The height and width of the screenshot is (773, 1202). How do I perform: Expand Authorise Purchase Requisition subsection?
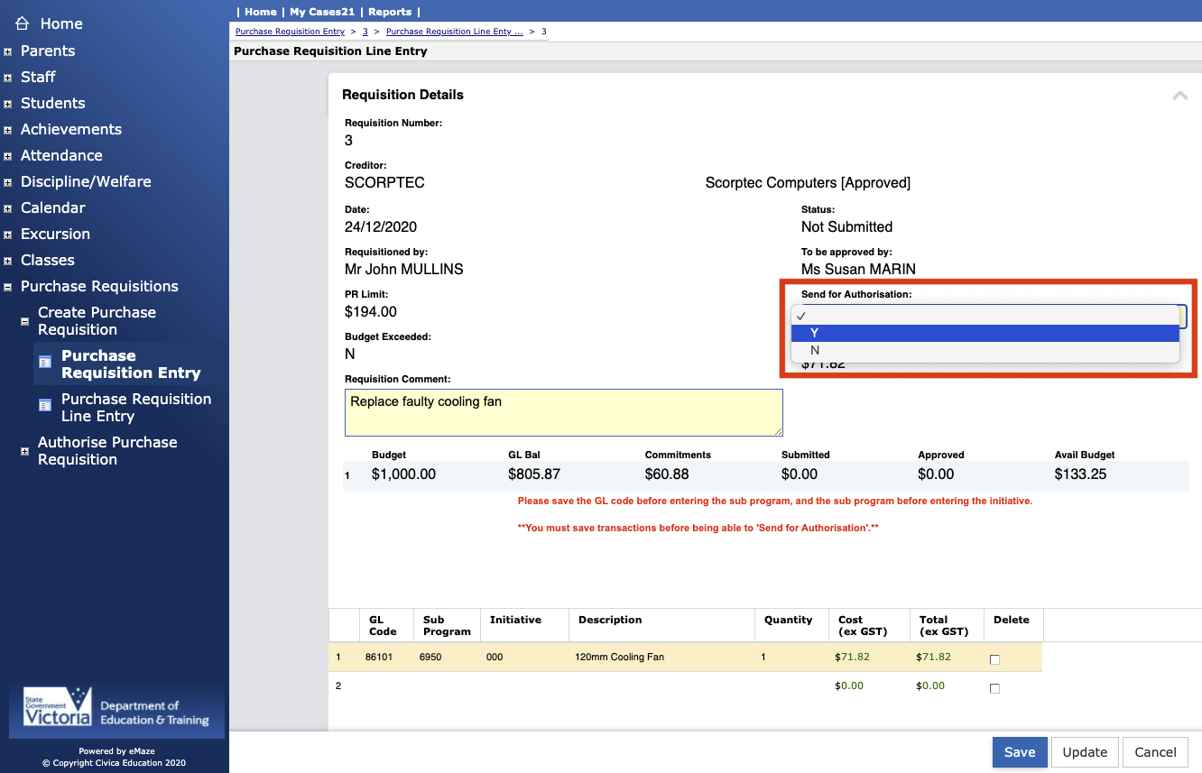pos(24,451)
